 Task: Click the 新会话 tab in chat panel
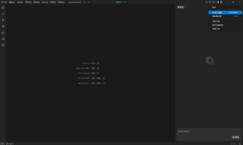pyautogui.click(x=180, y=7)
